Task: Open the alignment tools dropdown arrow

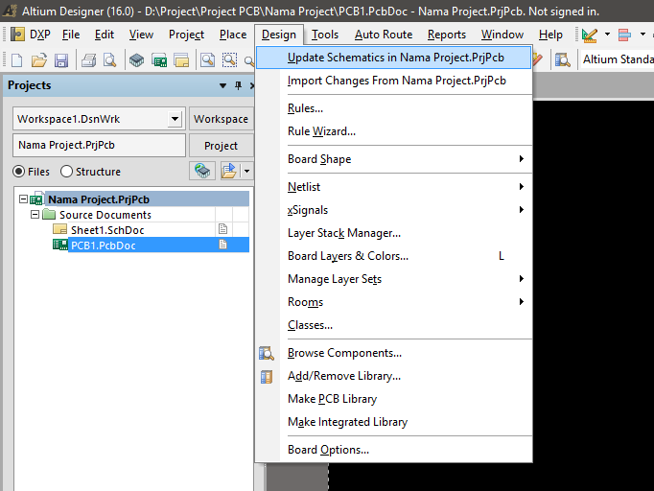Action: 642,35
